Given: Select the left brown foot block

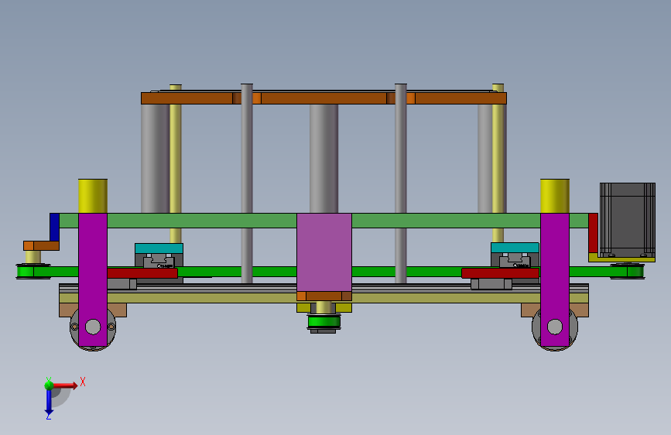Looking at the screenshot, I should pyautogui.click(x=117, y=310).
